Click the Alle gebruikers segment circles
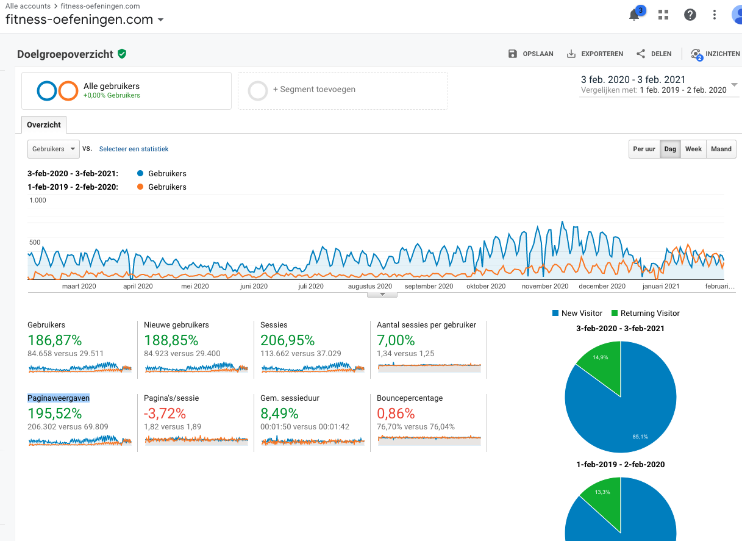The image size is (742, 541). (x=57, y=91)
